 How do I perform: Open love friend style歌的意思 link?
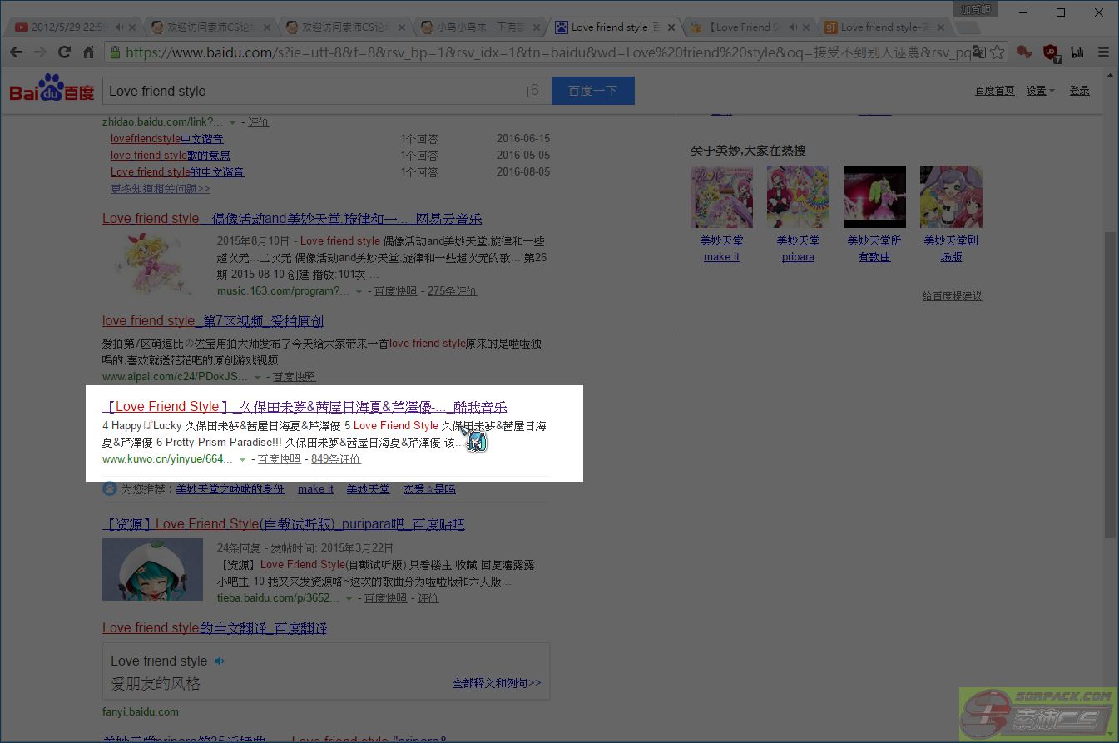(171, 156)
